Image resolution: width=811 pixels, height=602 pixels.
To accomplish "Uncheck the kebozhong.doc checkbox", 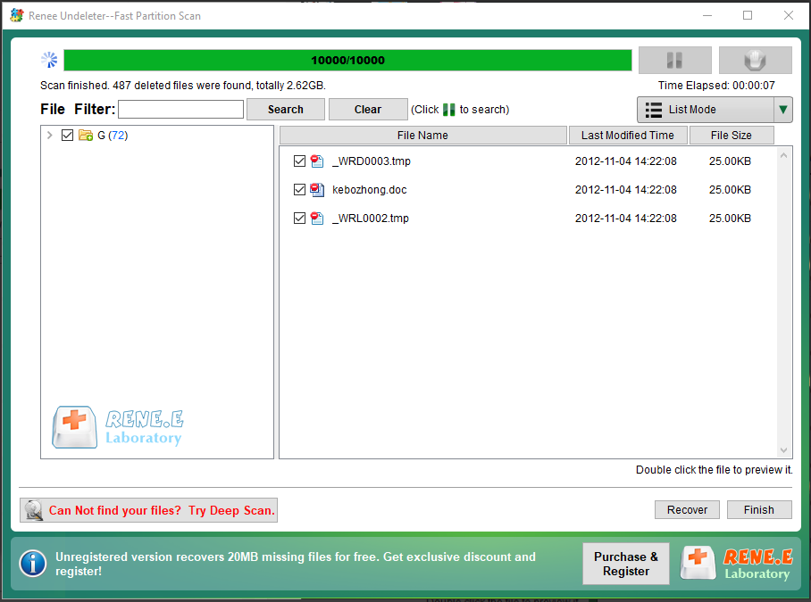I will pyautogui.click(x=300, y=190).
